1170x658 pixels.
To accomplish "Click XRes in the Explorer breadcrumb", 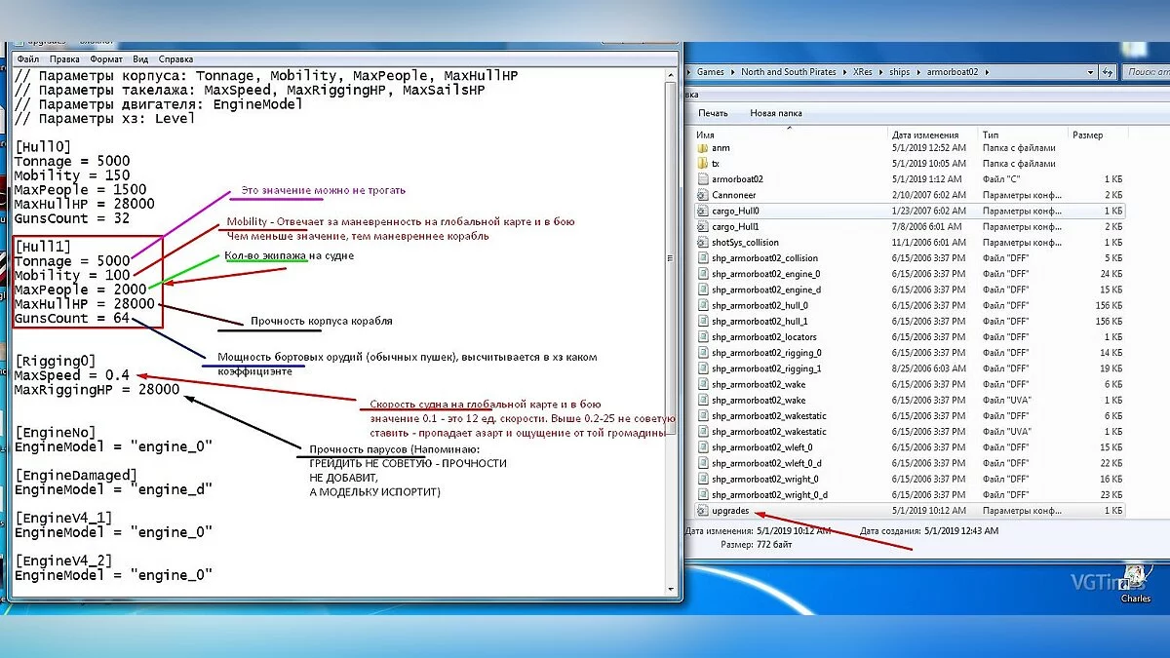I will click(863, 71).
